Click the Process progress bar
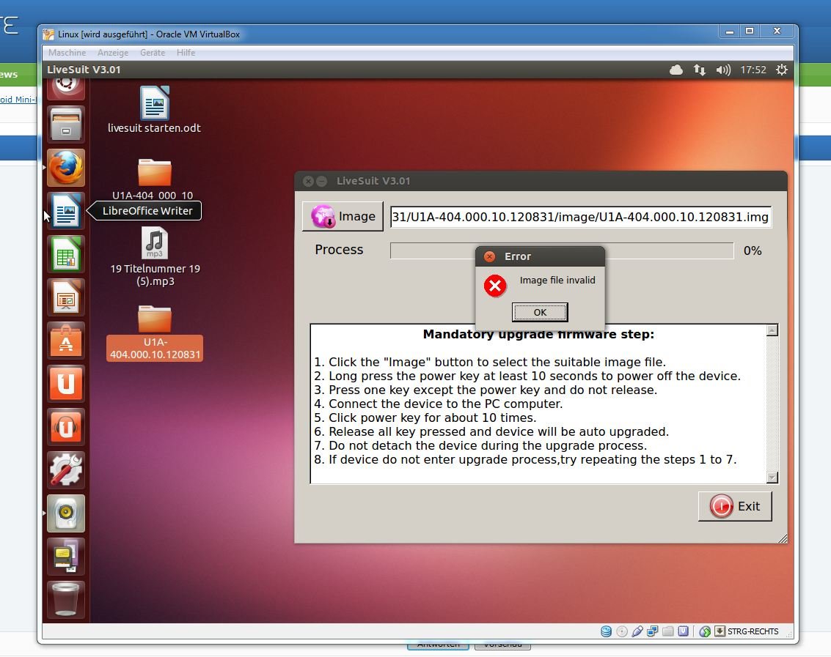The height and width of the screenshot is (657, 831). [562, 250]
